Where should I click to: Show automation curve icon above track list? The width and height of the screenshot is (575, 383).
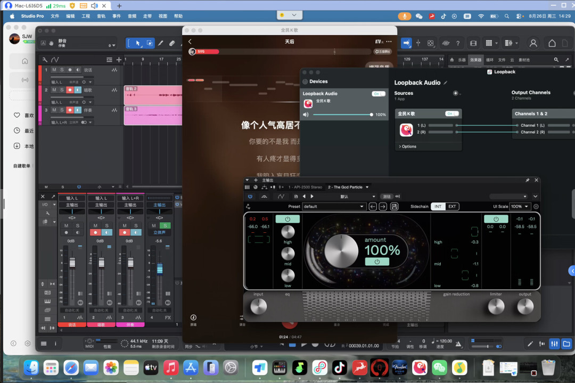point(55,60)
